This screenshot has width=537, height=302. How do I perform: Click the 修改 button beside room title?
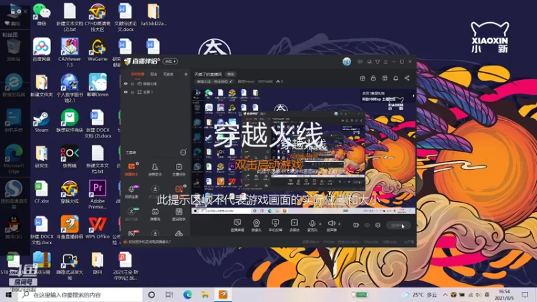point(230,74)
